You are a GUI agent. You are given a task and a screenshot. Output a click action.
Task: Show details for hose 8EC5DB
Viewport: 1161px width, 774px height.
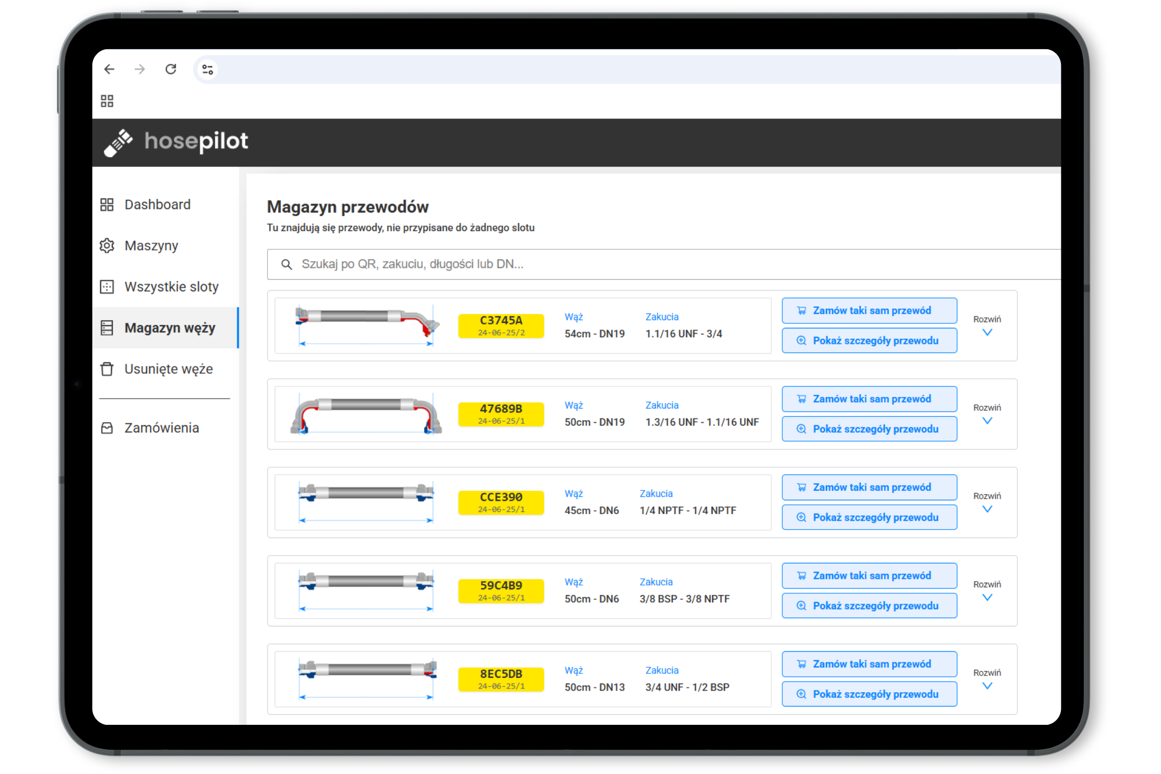(869, 694)
